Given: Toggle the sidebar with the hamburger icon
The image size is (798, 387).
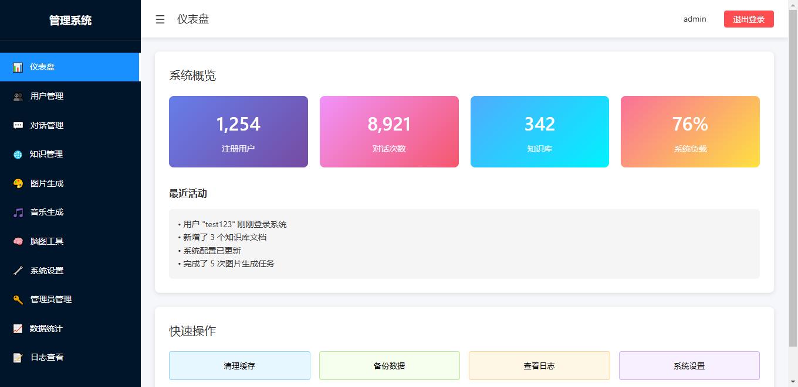Looking at the screenshot, I should click(160, 19).
